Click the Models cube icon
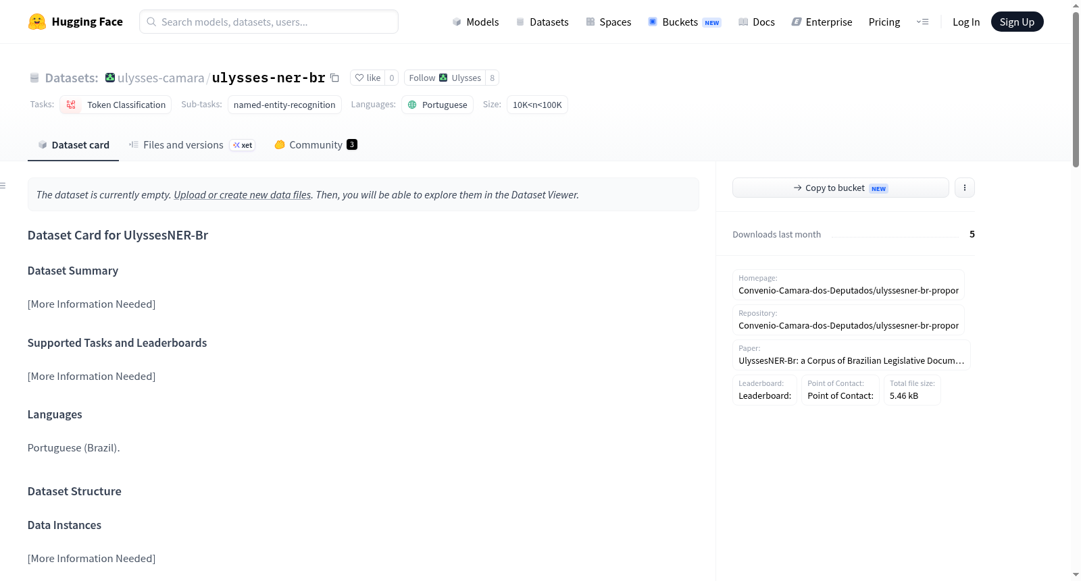Image resolution: width=1081 pixels, height=581 pixels. (457, 22)
